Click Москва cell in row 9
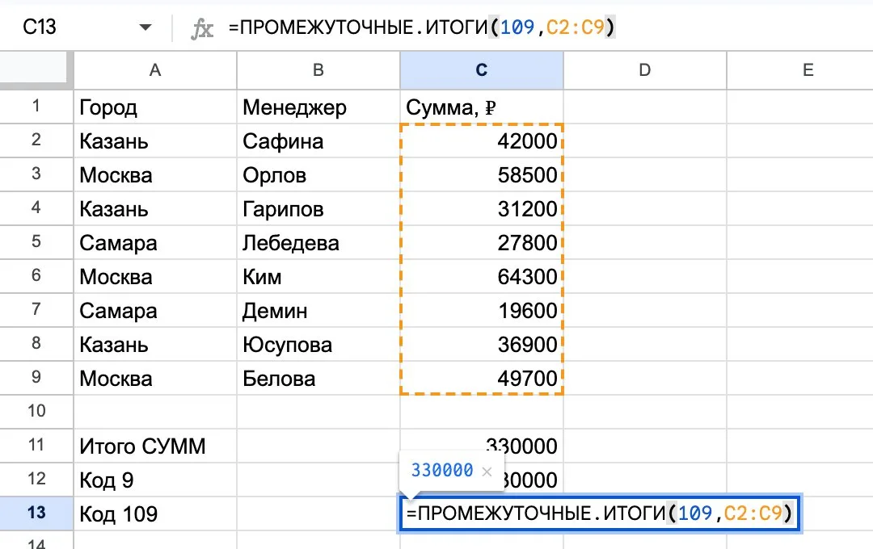 click(155, 378)
